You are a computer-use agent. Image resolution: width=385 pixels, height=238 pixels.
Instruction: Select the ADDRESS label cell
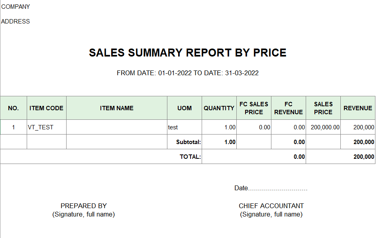tap(16, 21)
